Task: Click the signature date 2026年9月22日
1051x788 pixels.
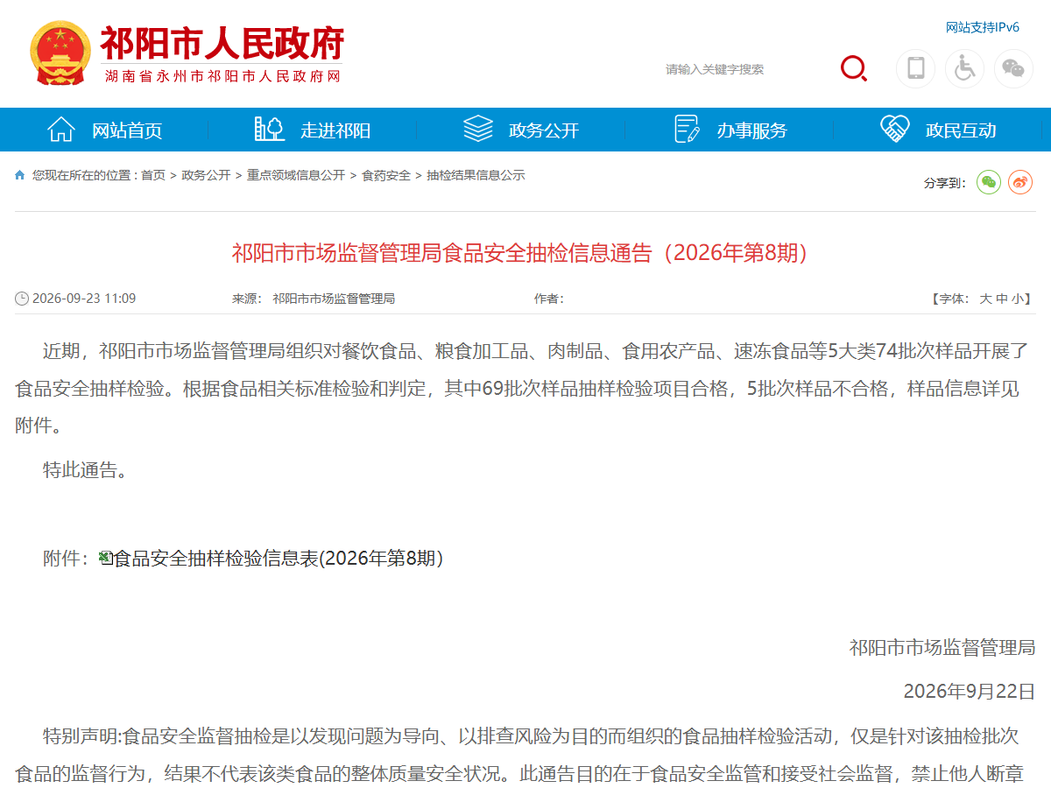Action: (x=970, y=692)
